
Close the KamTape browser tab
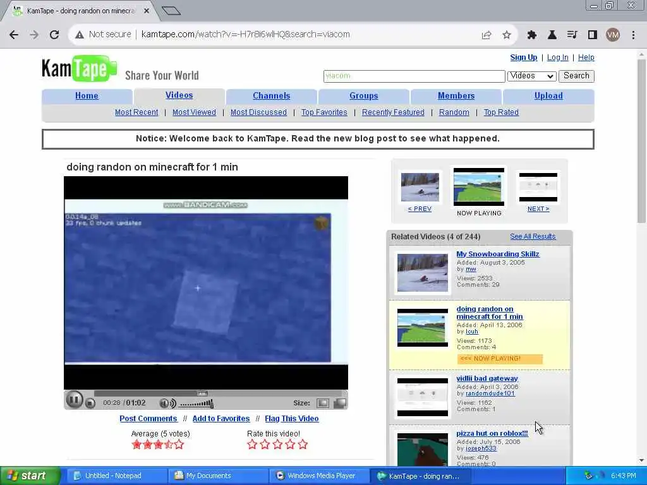pos(147,11)
